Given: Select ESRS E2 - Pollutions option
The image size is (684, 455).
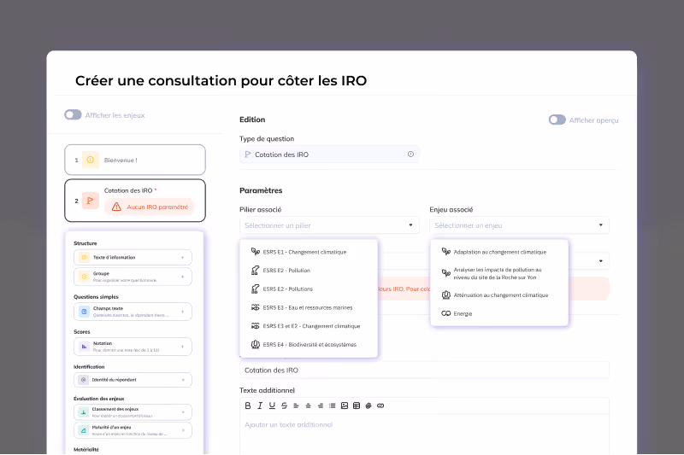Looking at the screenshot, I should click(x=309, y=289).
